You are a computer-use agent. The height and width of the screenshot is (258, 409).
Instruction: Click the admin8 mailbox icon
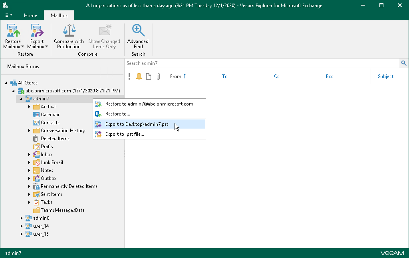coord(28,218)
